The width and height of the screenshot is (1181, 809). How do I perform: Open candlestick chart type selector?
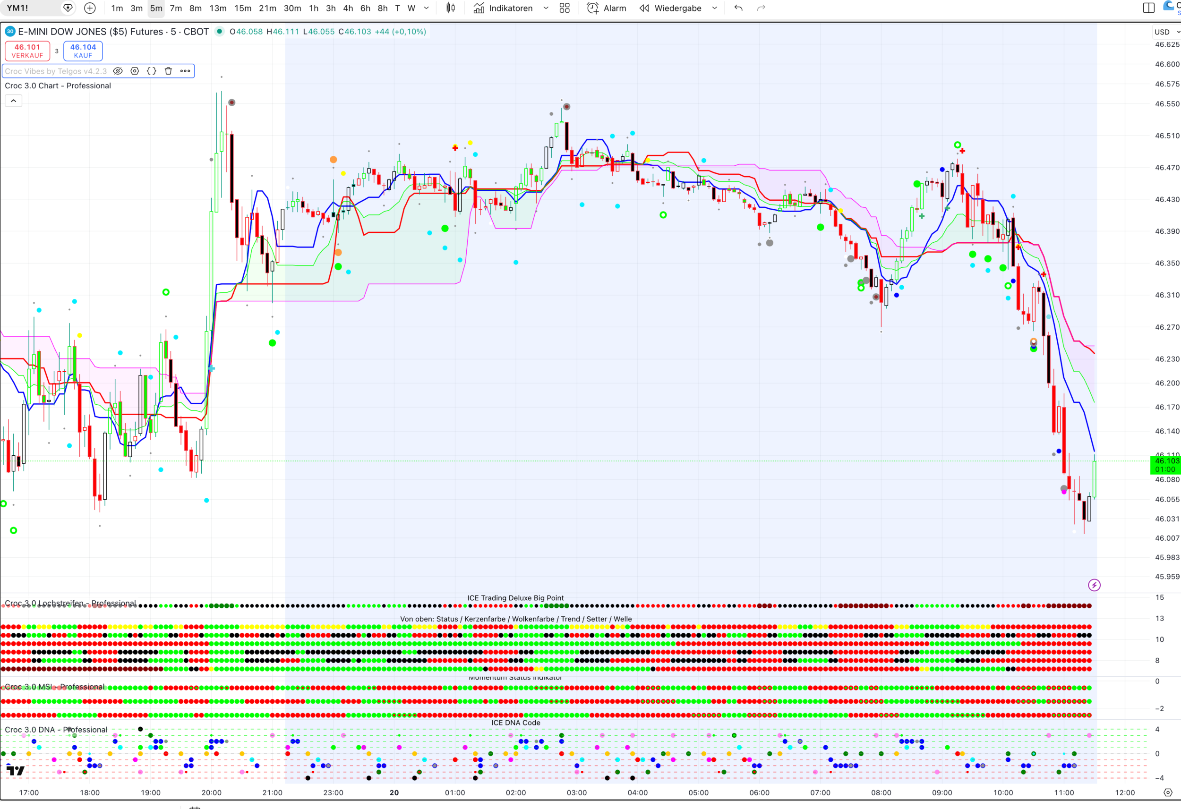click(450, 8)
